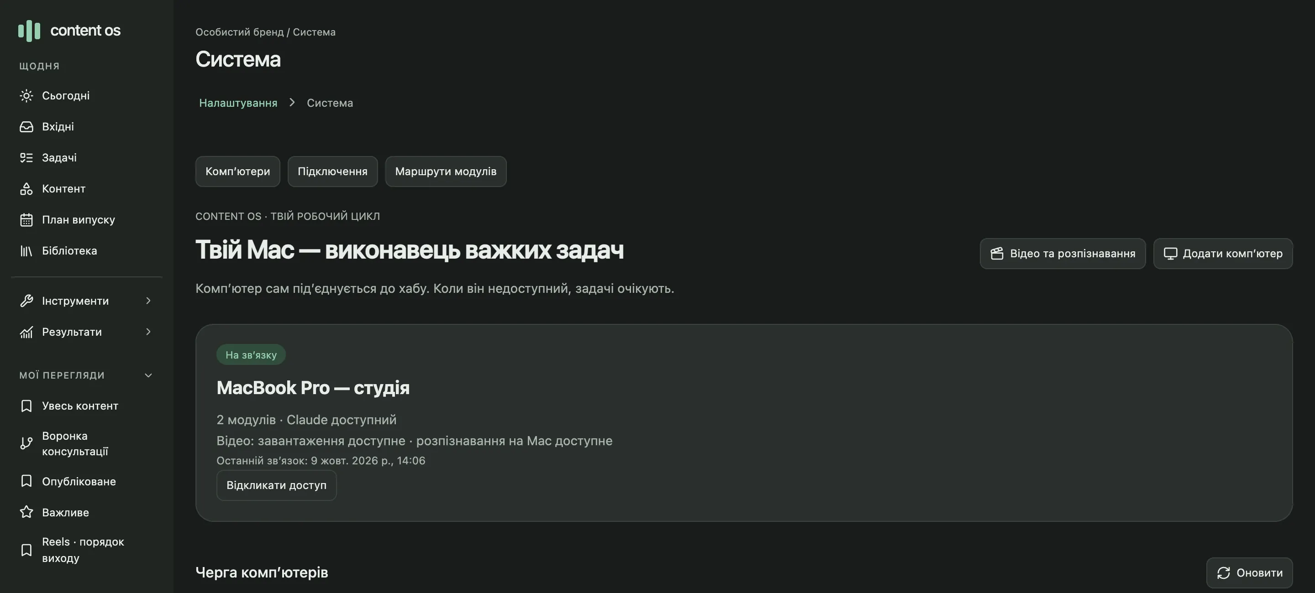Go to Сьогодні in the sidebar

click(86, 96)
